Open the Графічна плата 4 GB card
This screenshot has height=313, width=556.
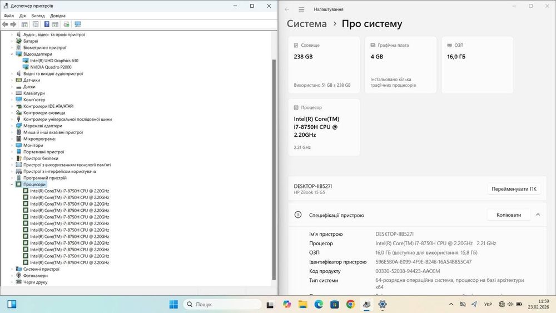pos(400,65)
